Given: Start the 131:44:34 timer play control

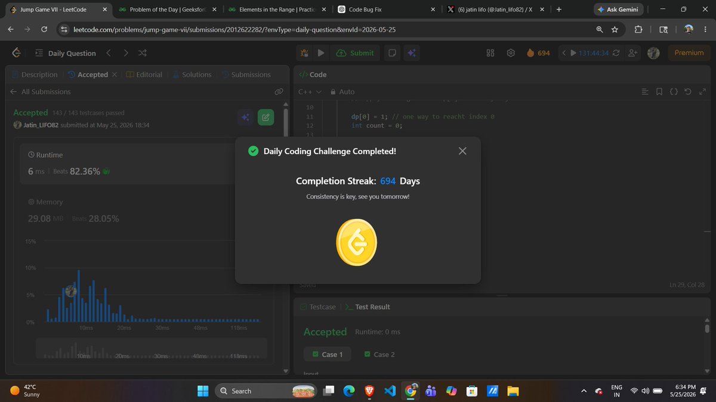Looking at the screenshot, I should point(573,53).
